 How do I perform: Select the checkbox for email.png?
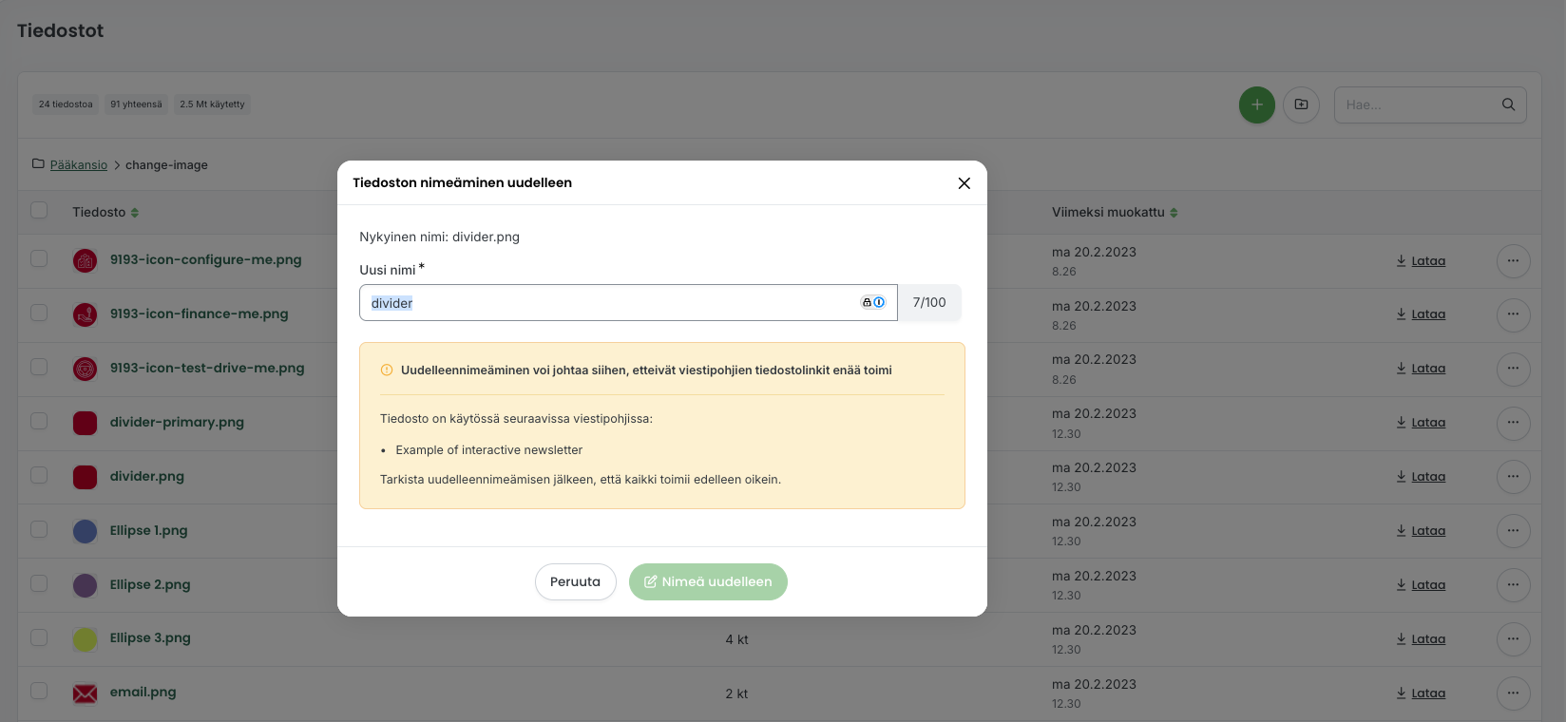point(39,691)
